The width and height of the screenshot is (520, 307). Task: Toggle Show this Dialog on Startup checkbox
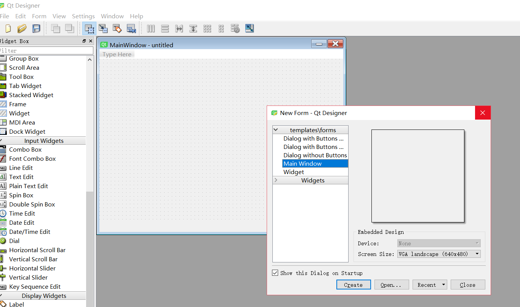[275, 273]
